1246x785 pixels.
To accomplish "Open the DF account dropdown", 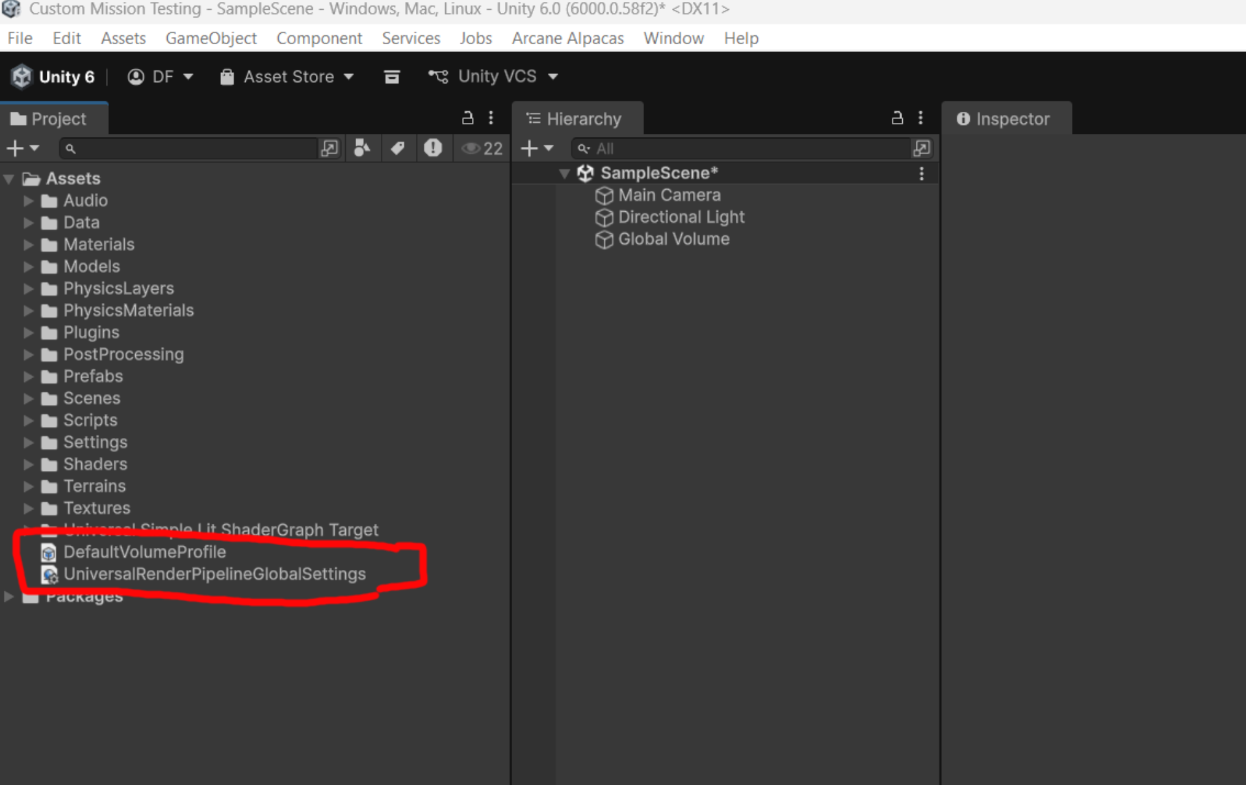I will point(160,77).
